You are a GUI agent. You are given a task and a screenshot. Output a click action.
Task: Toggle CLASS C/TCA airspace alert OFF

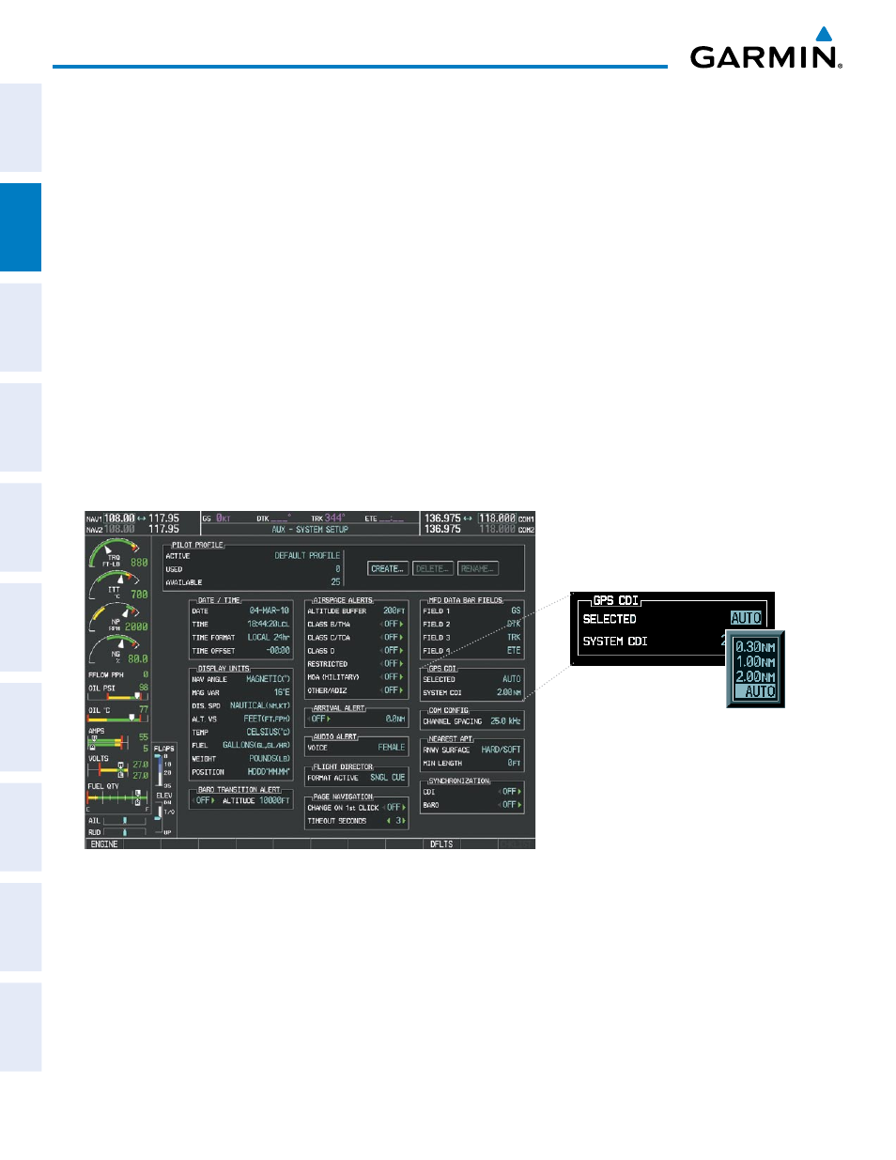393,637
